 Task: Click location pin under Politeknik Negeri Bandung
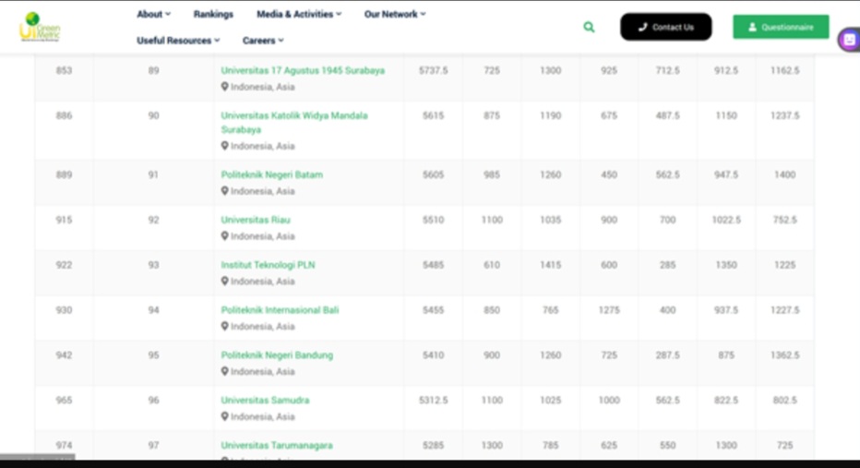click(224, 371)
